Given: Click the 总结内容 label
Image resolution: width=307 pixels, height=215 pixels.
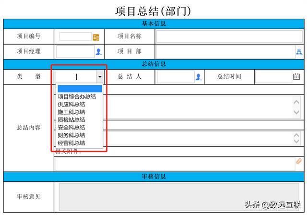Looking at the screenshot, I should (29, 128).
